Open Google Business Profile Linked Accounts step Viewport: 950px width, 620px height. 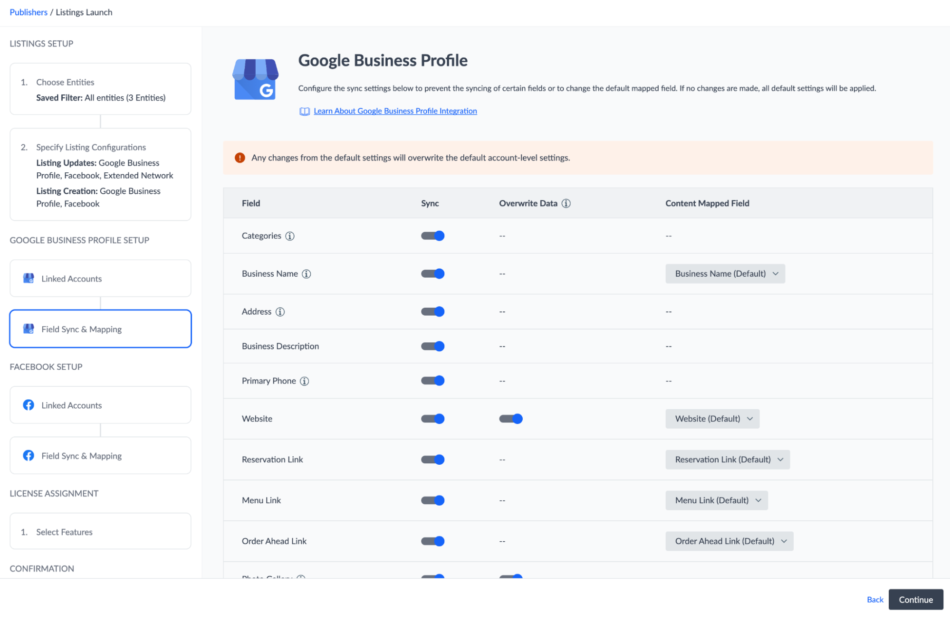100,278
